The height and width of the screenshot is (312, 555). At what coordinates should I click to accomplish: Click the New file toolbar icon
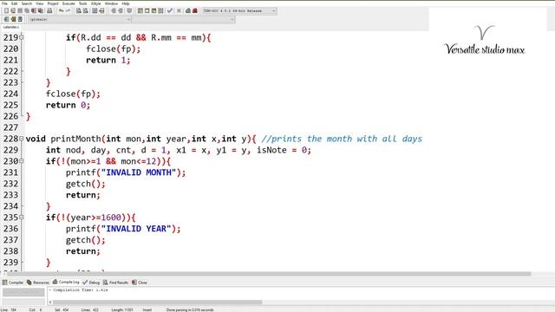click(x=6, y=10)
